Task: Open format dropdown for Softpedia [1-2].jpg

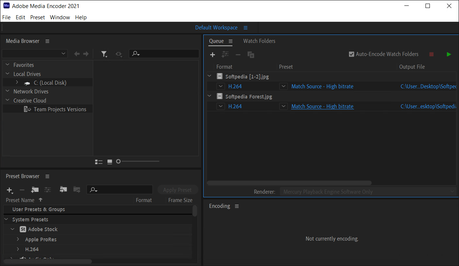Action: (220, 86)
